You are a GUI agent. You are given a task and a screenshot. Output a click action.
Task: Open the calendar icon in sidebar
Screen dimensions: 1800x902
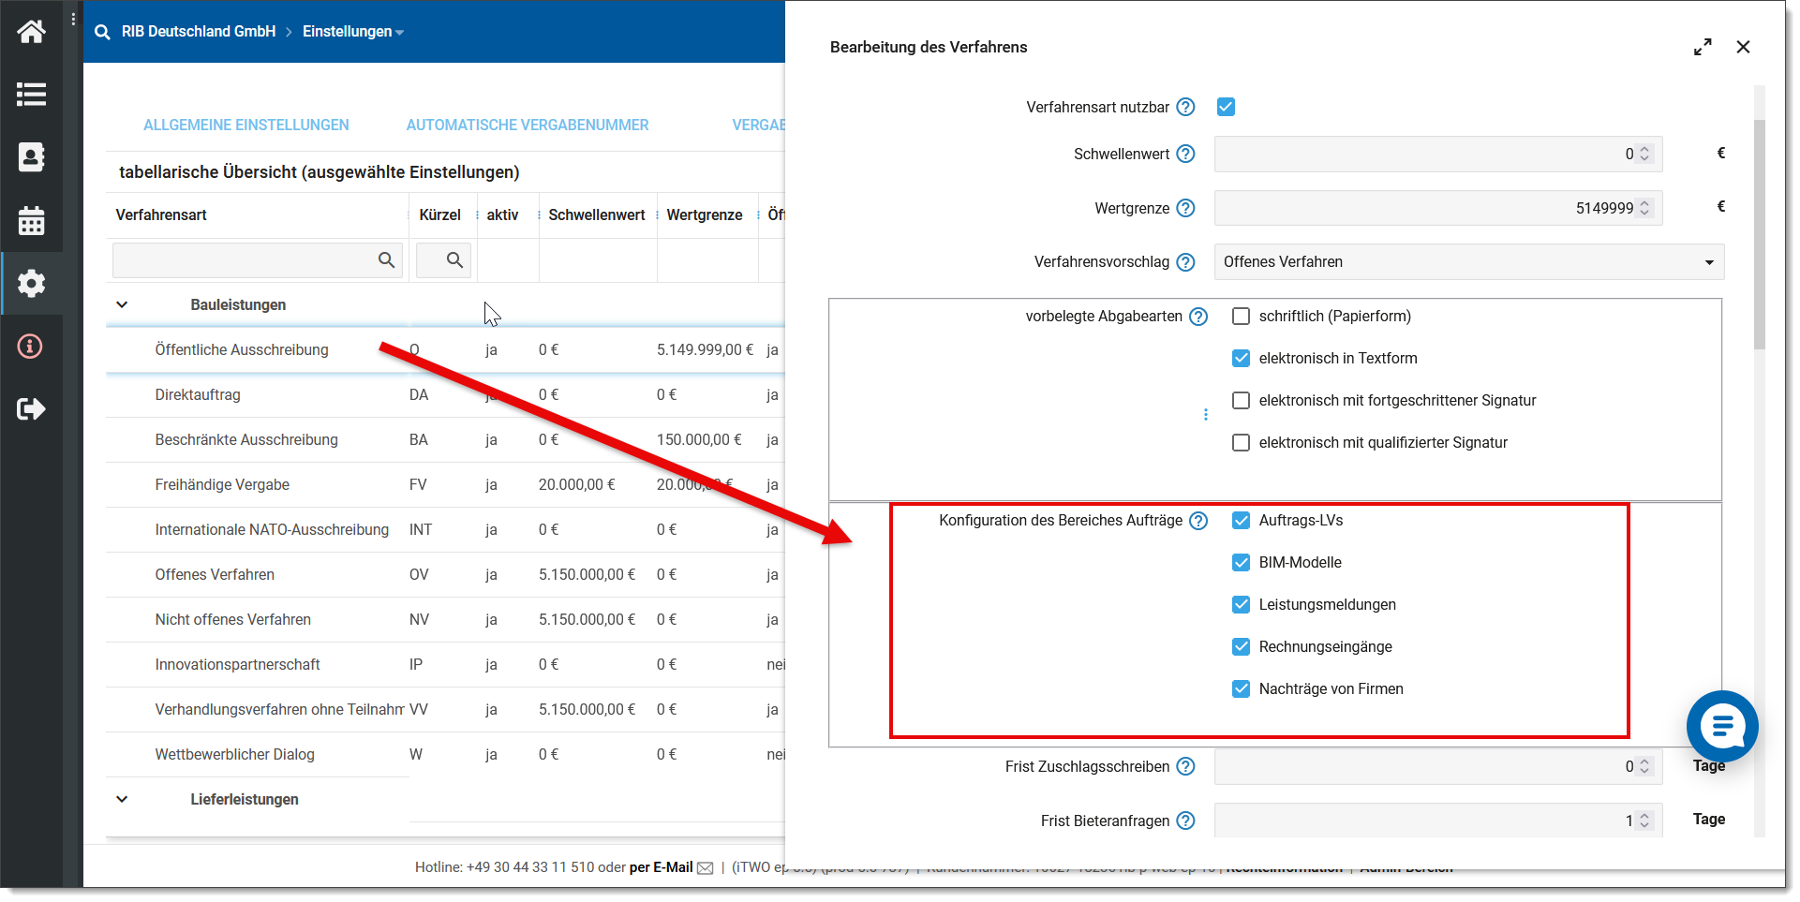tap(31, 220)
